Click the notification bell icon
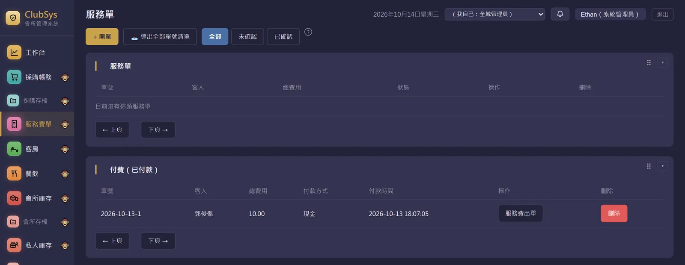This screenshot has width=685, height=265. tap(560, 14)
